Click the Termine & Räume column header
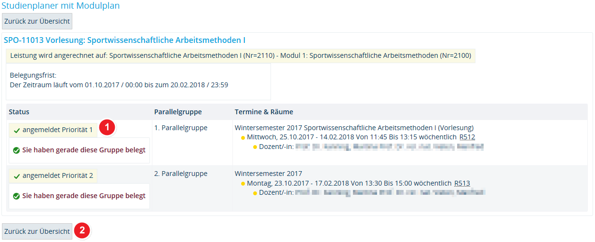 click(264, 112)
